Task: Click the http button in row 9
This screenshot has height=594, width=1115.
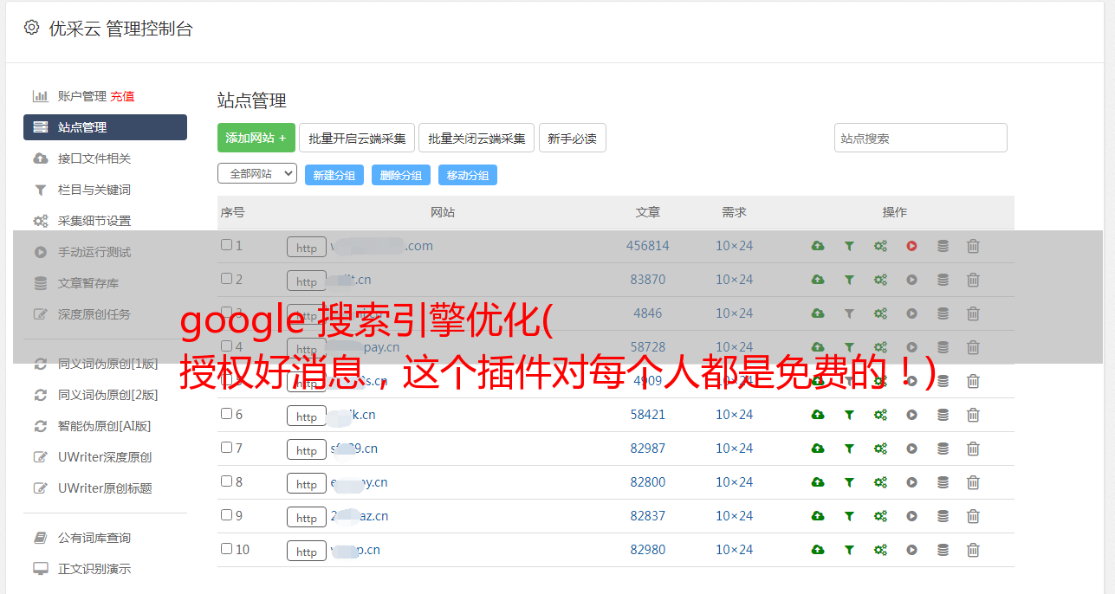Action: [x=307, y=517]
